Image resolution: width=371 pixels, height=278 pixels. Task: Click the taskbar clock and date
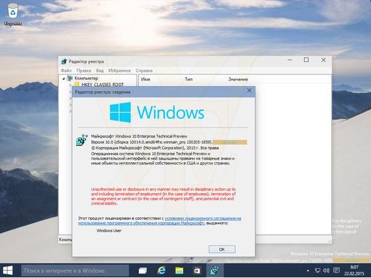click(x=354, y=271)
